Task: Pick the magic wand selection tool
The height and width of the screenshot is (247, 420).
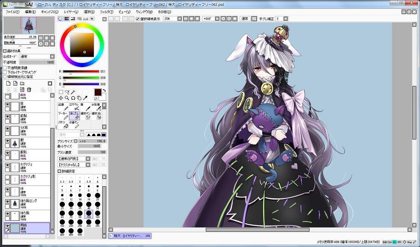Action: (x=73, y=92)
